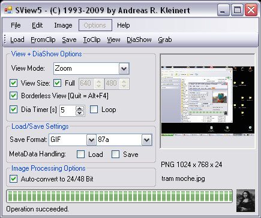Click Load in the toolbar
Screen dimensions: 261x218
(x=17, y=40)
